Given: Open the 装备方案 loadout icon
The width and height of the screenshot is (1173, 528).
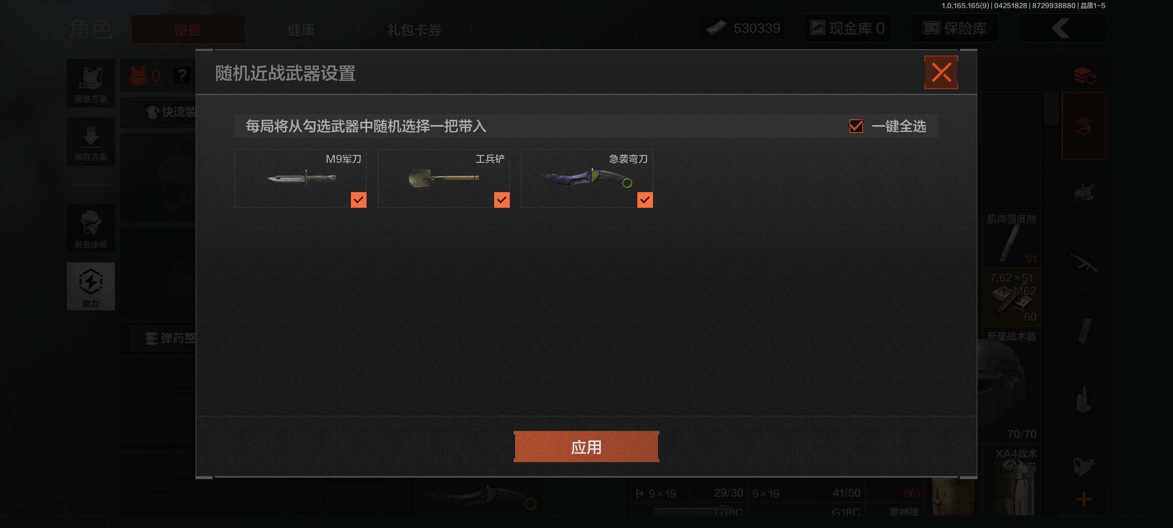Looking at the screenshot, I should coord(91,83).
